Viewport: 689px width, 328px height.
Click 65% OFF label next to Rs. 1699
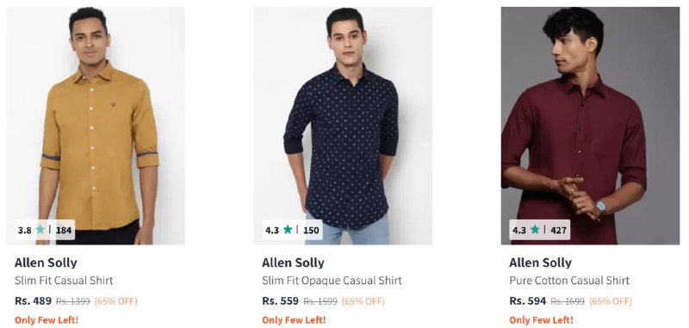(611, 301)
